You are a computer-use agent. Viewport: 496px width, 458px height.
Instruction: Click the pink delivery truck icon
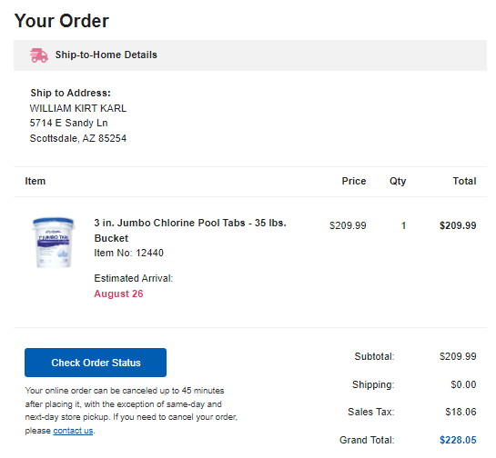pos(39,55)
